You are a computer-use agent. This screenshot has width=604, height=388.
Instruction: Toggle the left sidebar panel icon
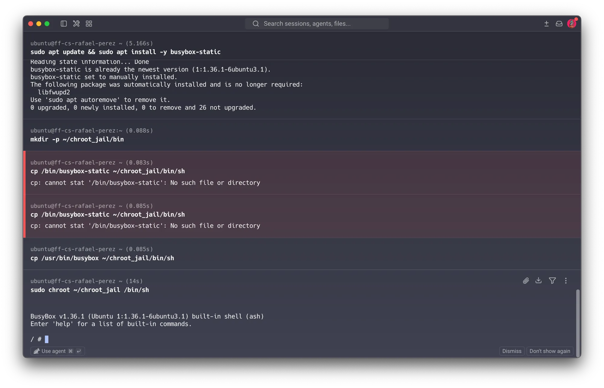point(63,24)
